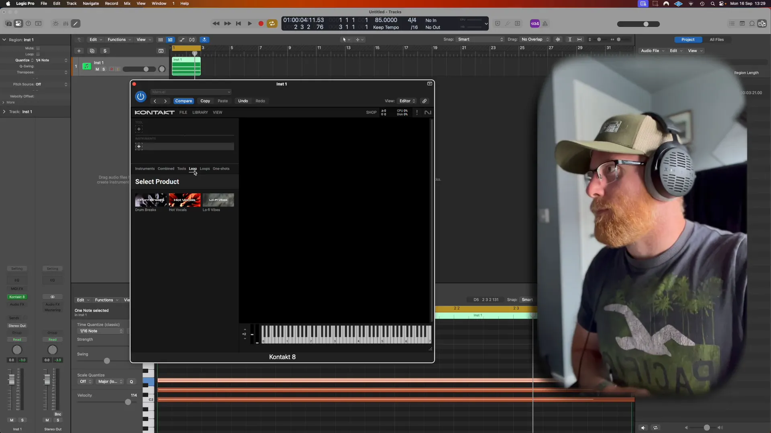This screenshot has height=433, width=771.
Task: Toggle the metronome click icon
Action: 545,24
